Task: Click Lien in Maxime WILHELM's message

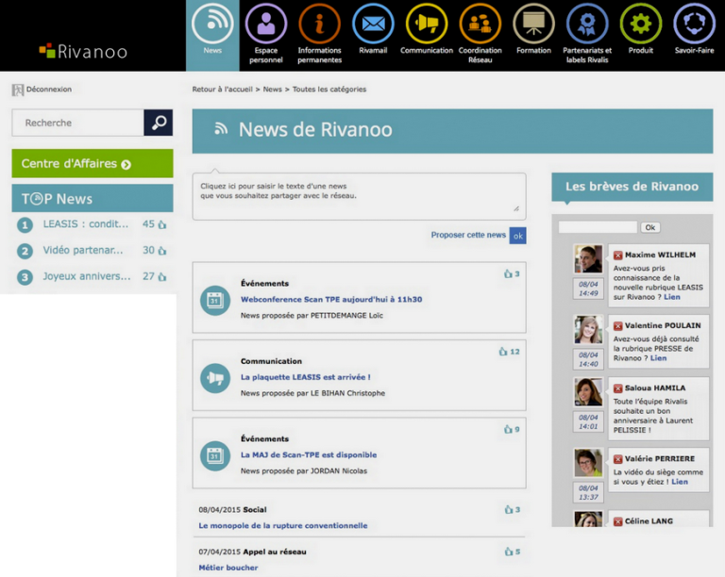Action: [x=672, y=297]
